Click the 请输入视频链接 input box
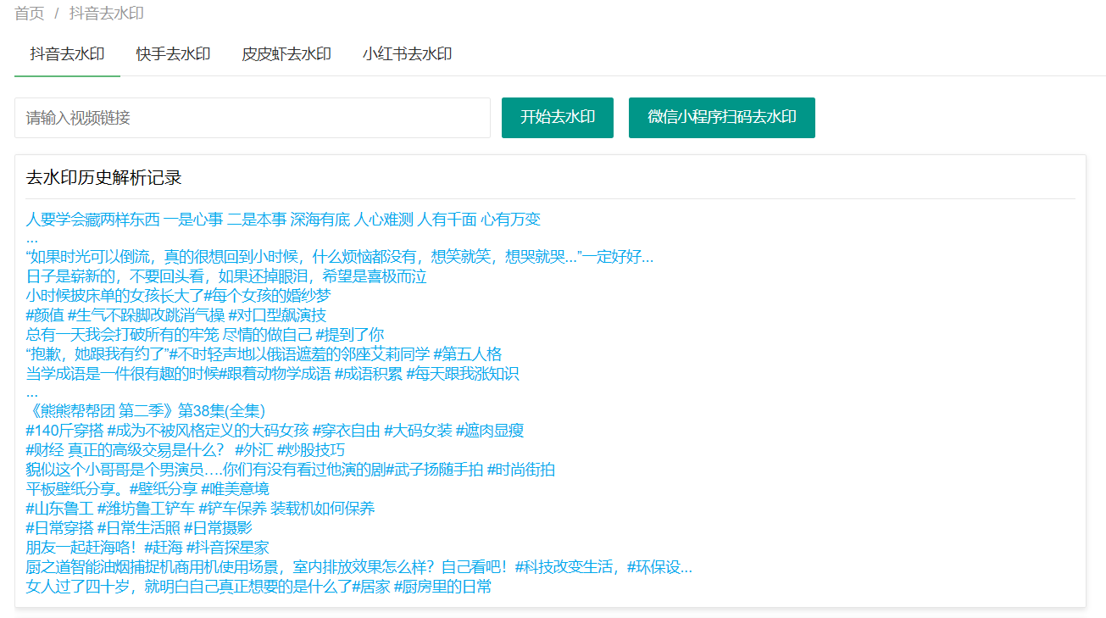The width and height of the screenshot is (1106, 618). 253,118
